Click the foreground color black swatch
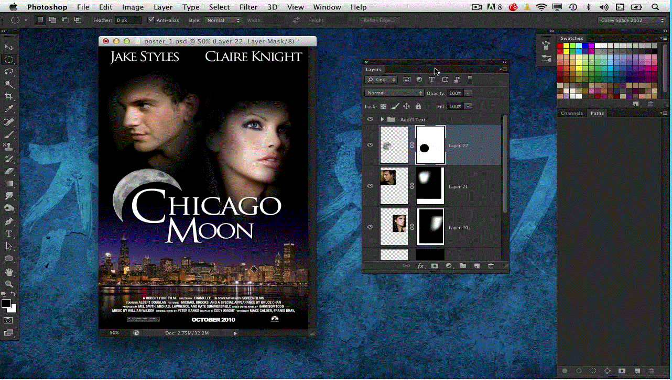This screenshot has height=380, width=672. tap(6, 304)
